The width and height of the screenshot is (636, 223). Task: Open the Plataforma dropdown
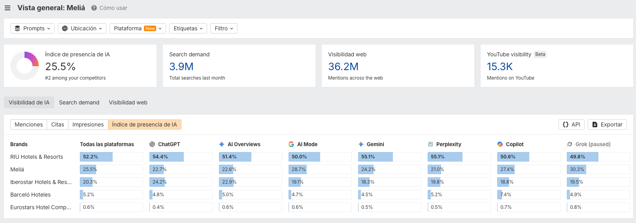click(x=138, y=28)
